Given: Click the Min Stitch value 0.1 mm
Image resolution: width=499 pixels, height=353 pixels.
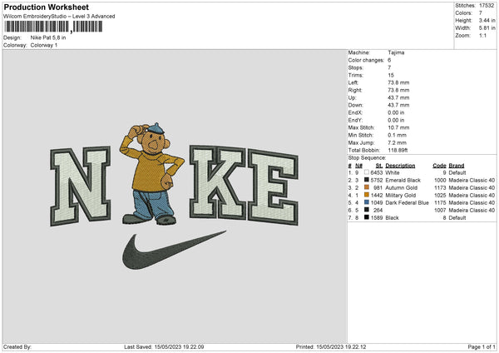Looking at the screenshot, I should (x=398, y=135).
